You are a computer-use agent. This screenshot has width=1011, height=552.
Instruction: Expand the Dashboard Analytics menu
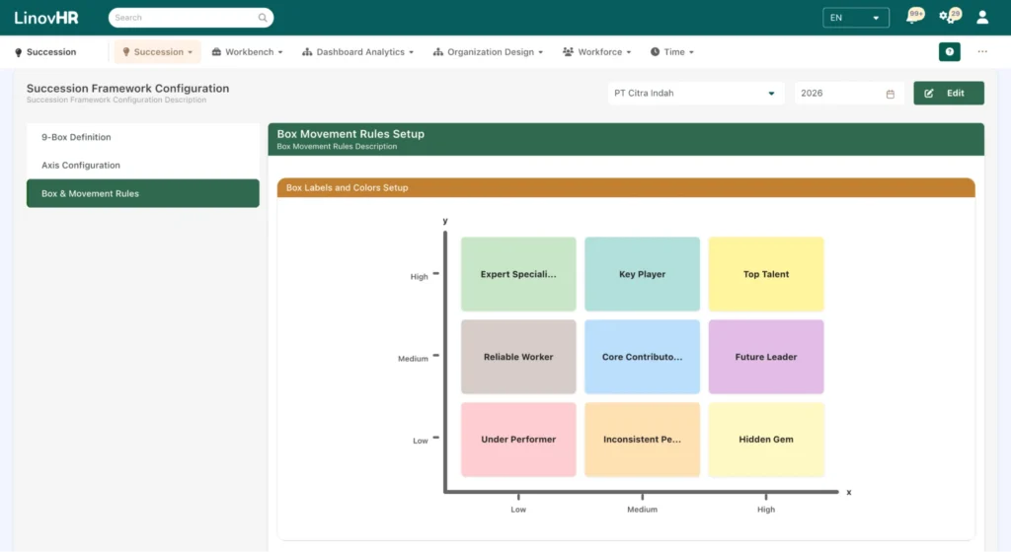(357, 52)
